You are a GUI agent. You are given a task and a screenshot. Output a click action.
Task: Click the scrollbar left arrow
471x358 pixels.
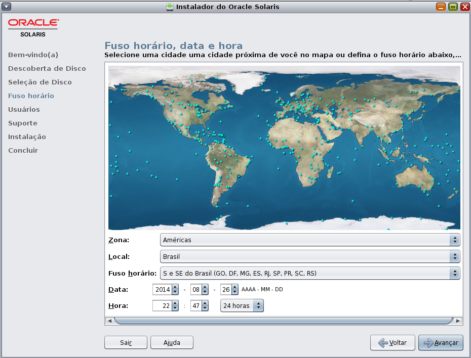pyautogui.click(x=108, y=321)
